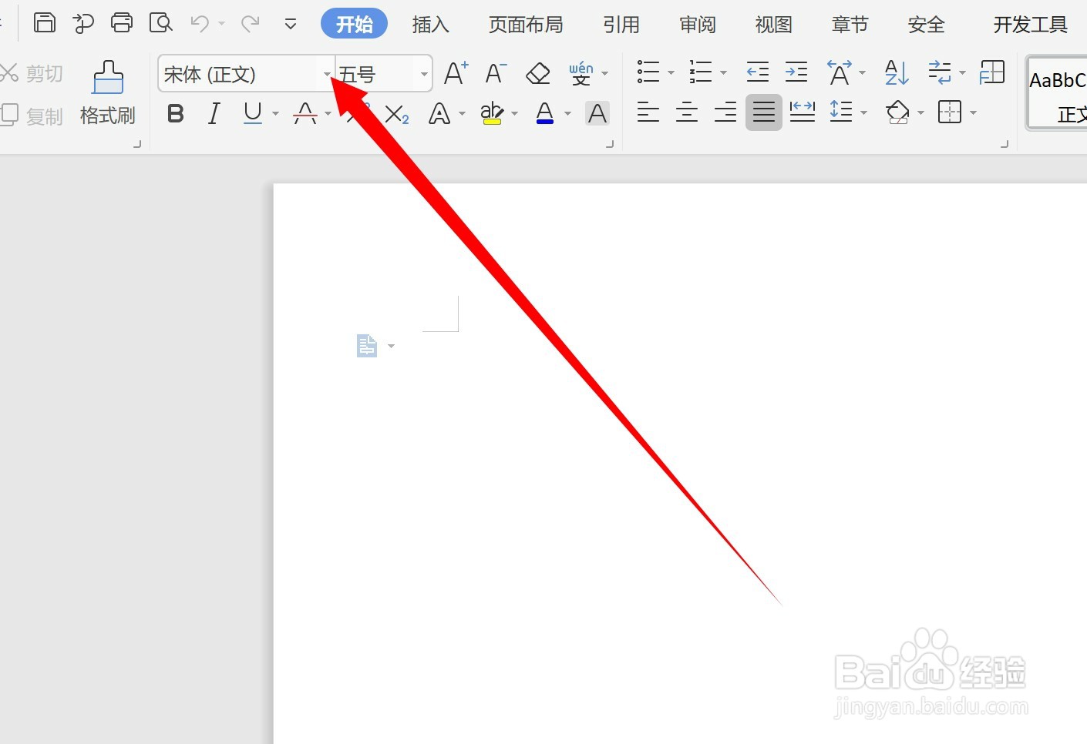Click the line spacing icon
The image size is (1087, 744).
point(841,112)
